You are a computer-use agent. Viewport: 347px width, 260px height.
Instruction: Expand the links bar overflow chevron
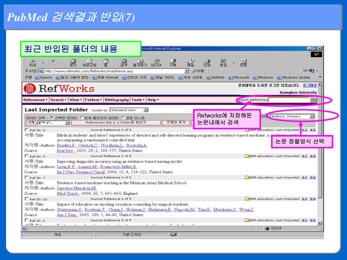320,77
